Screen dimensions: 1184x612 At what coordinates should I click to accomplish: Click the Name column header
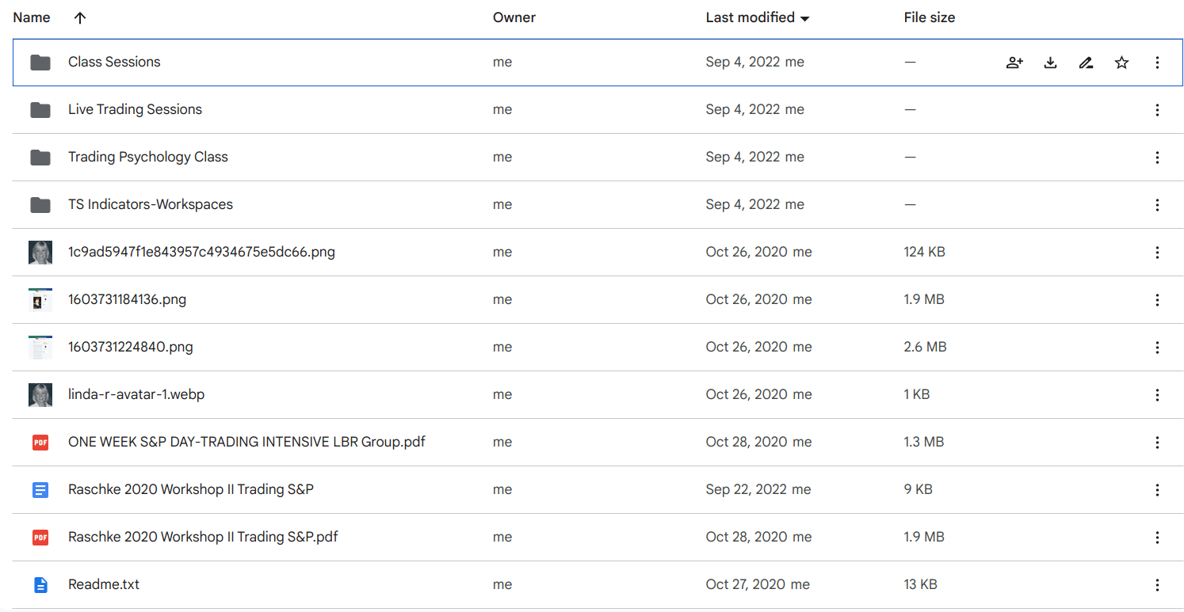click(32, 17)
